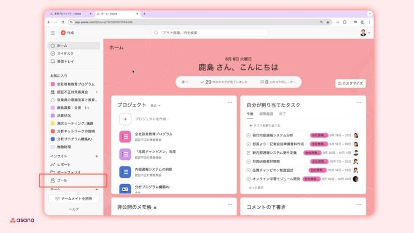Open 受信トレイ inbox in the sidebar
Screen dimensions: 414x233
pyautogui.click(x=74, y=61)
